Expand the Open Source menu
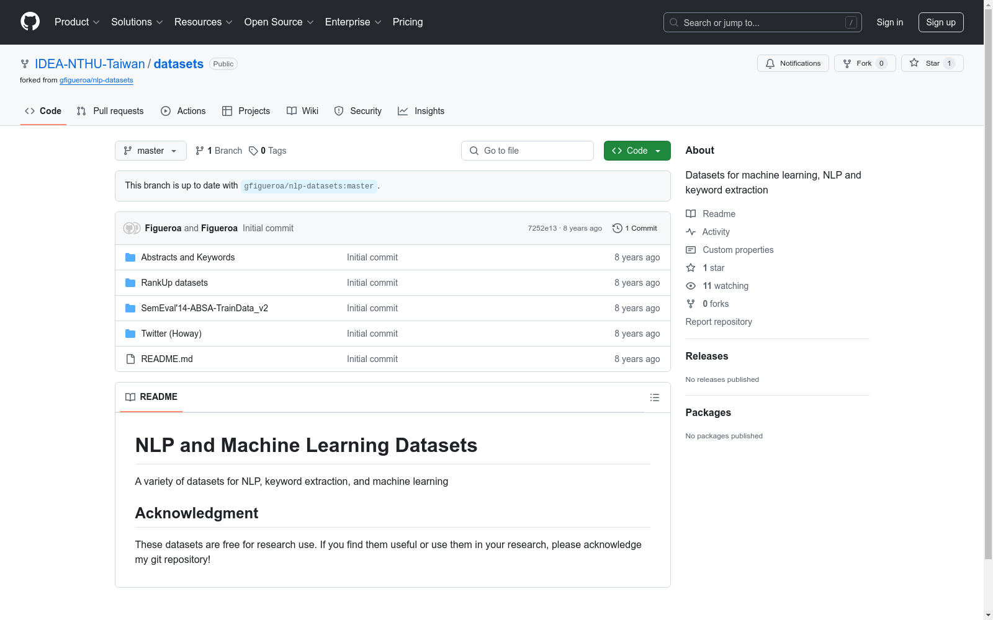This screenshot has width=993, height=620. pos(279,22)
